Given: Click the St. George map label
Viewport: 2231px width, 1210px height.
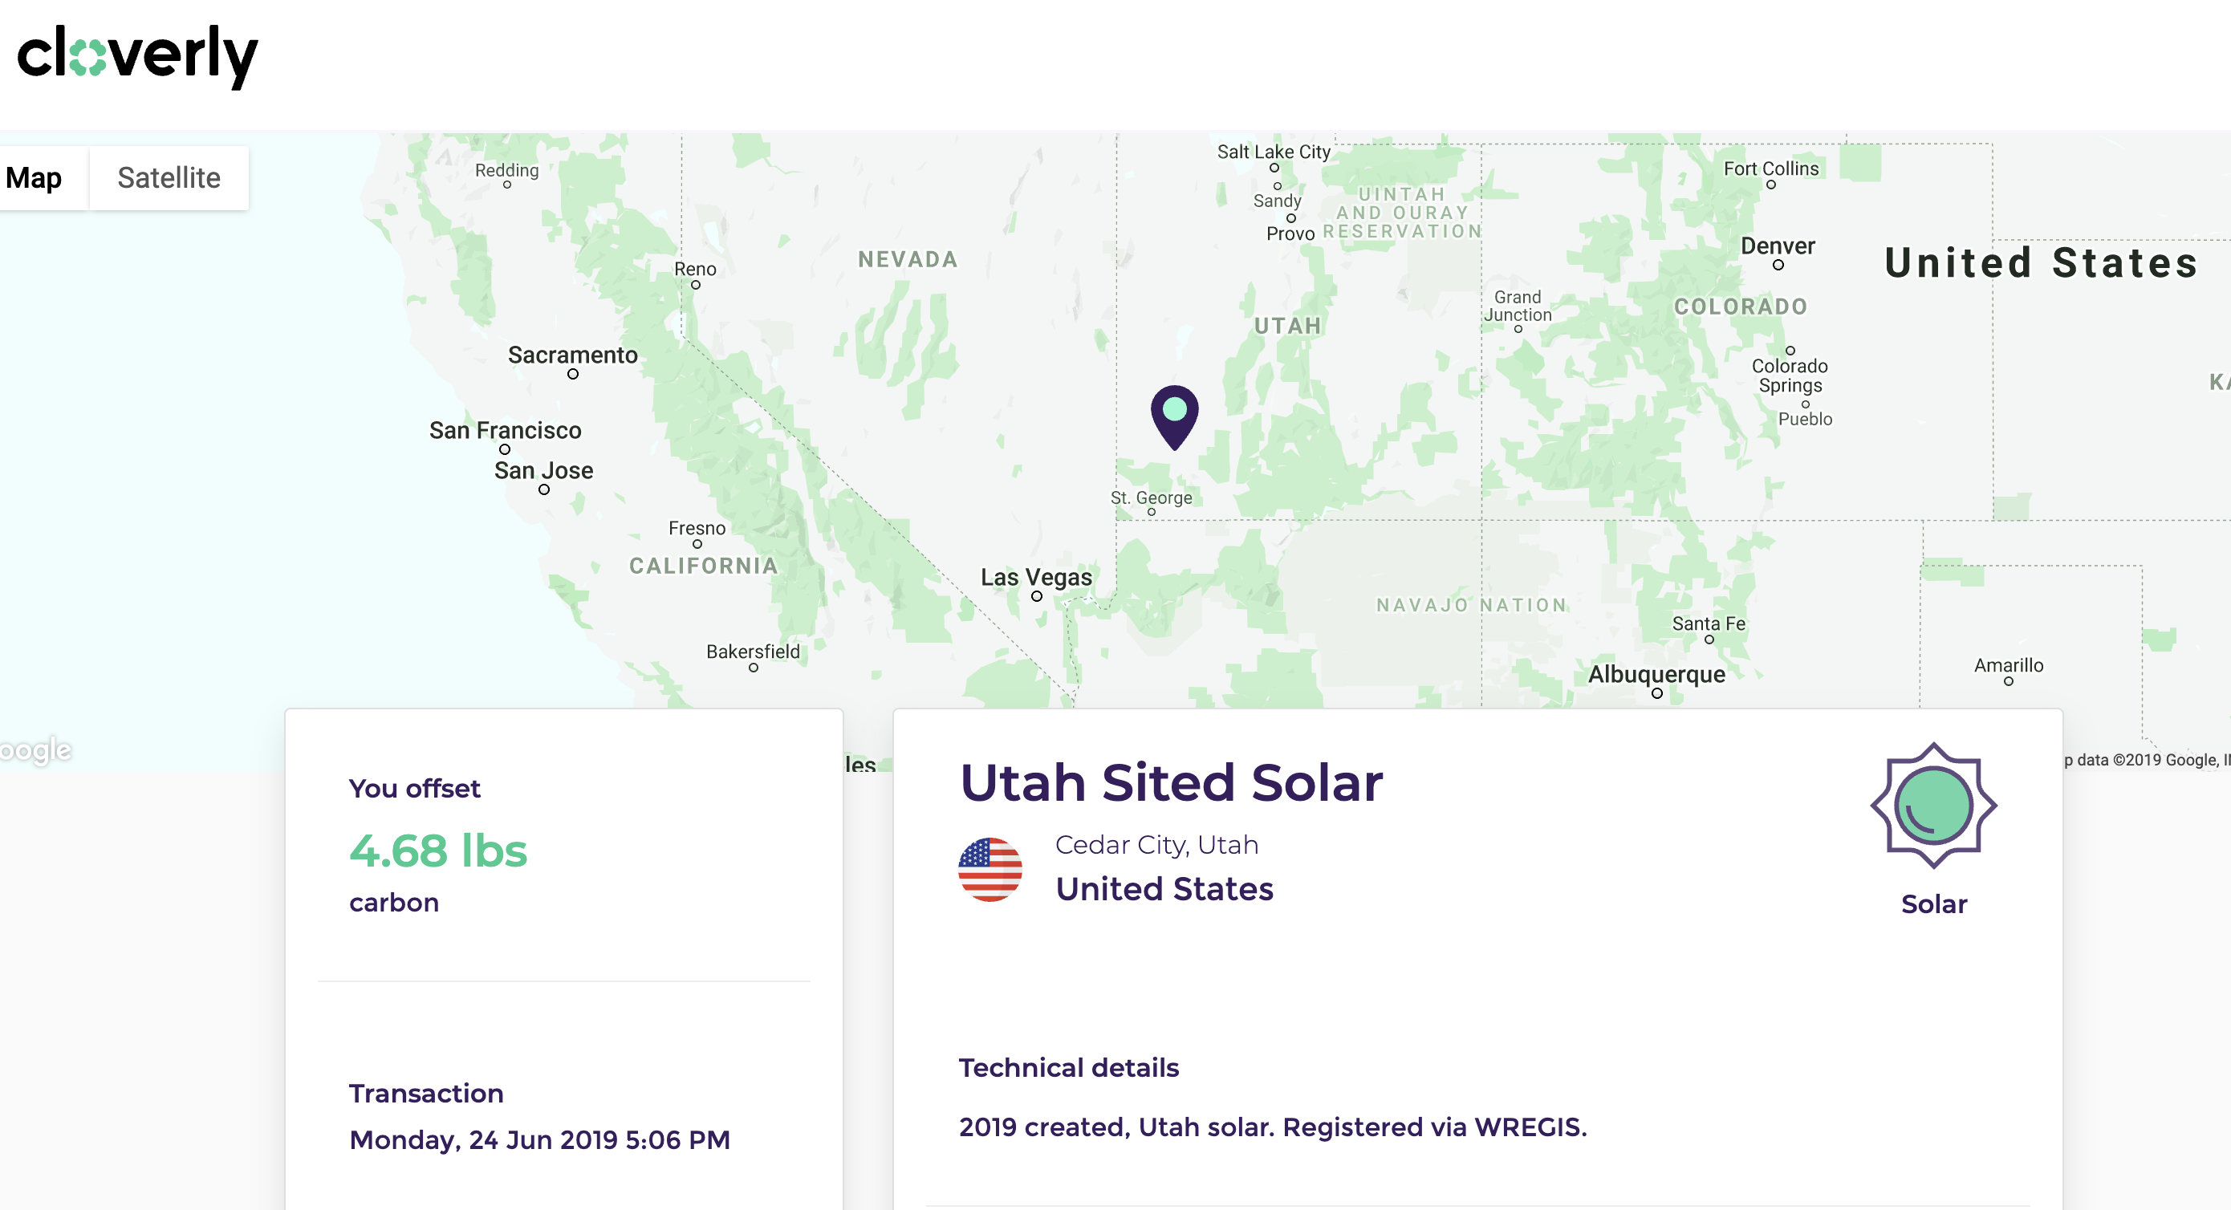Looking at the screenshot, I should tap(1151, 497).
